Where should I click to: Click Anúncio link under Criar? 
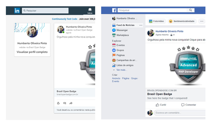tap(116, 78)
